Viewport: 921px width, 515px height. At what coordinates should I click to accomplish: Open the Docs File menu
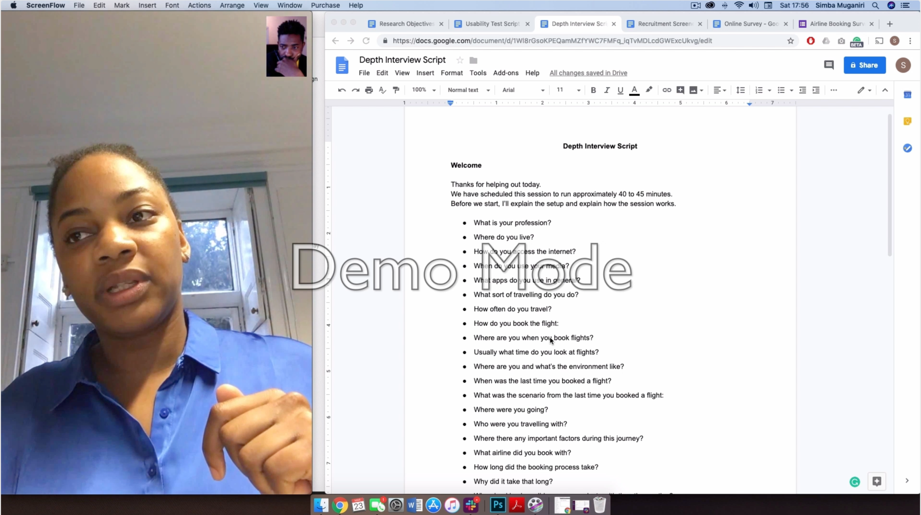click(x=364, y=73)
